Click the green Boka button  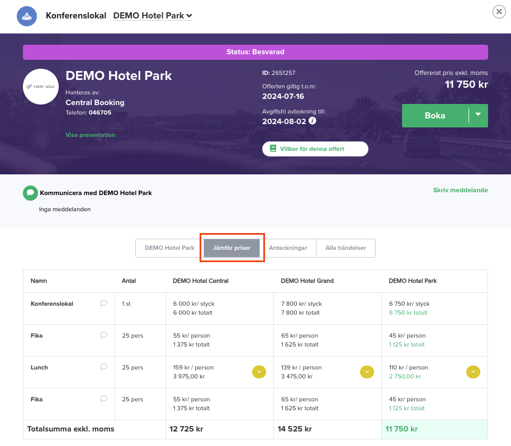435,116
